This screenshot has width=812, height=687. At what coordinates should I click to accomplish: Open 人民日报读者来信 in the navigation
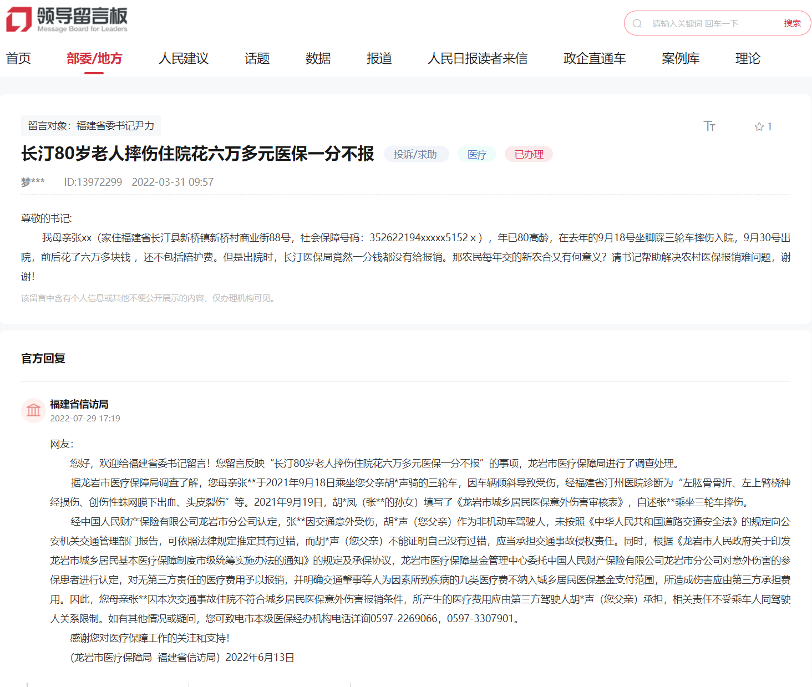[x=478, y=58]
